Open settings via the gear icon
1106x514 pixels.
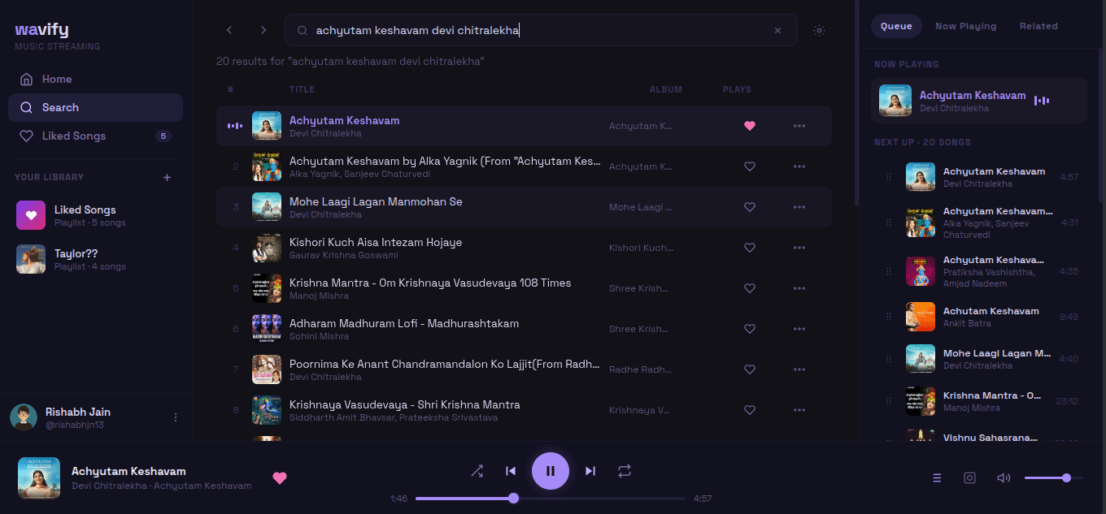[819, 30]
